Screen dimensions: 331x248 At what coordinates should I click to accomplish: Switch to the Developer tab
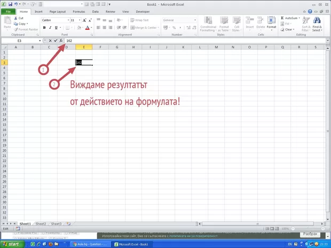click(x=143, y=12)
